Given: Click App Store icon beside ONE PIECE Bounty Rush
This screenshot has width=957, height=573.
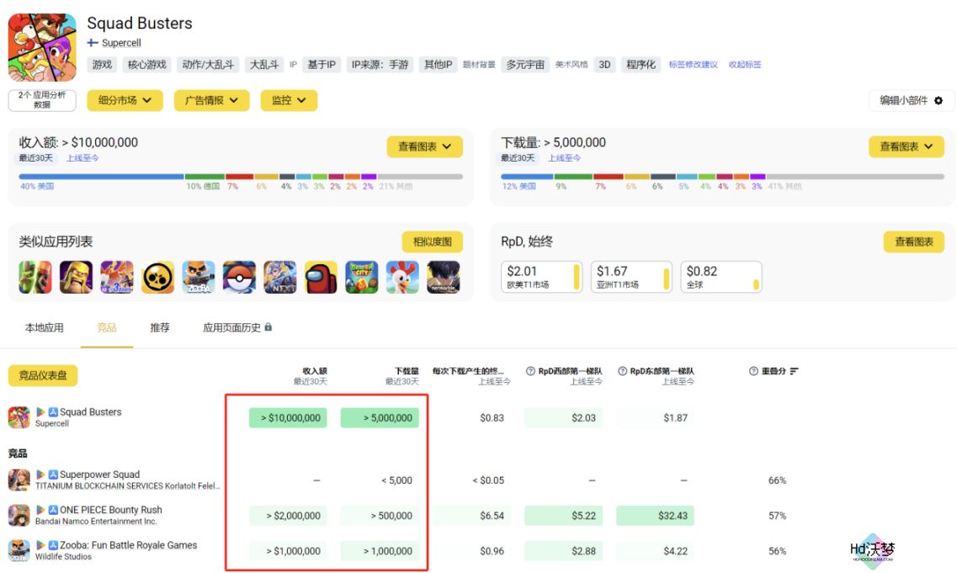Looking at the screenshot, I should click(x=53, y=510).
